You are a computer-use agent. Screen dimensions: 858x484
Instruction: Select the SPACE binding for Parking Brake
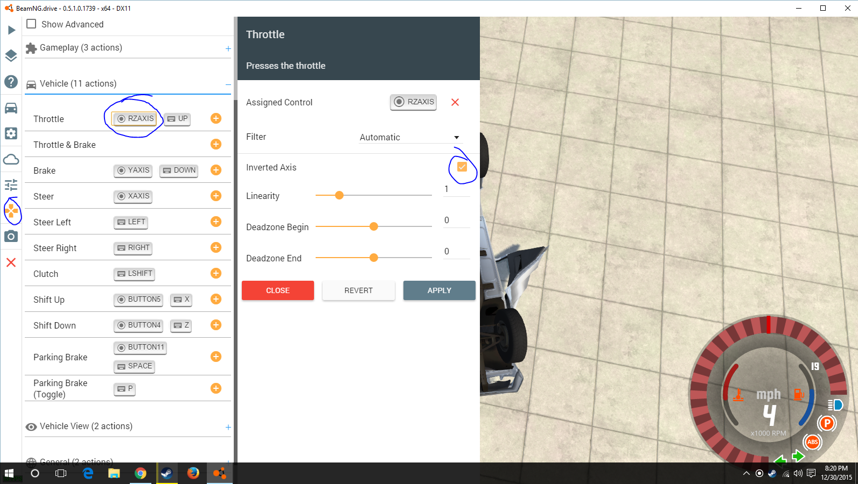click(135, 366)
